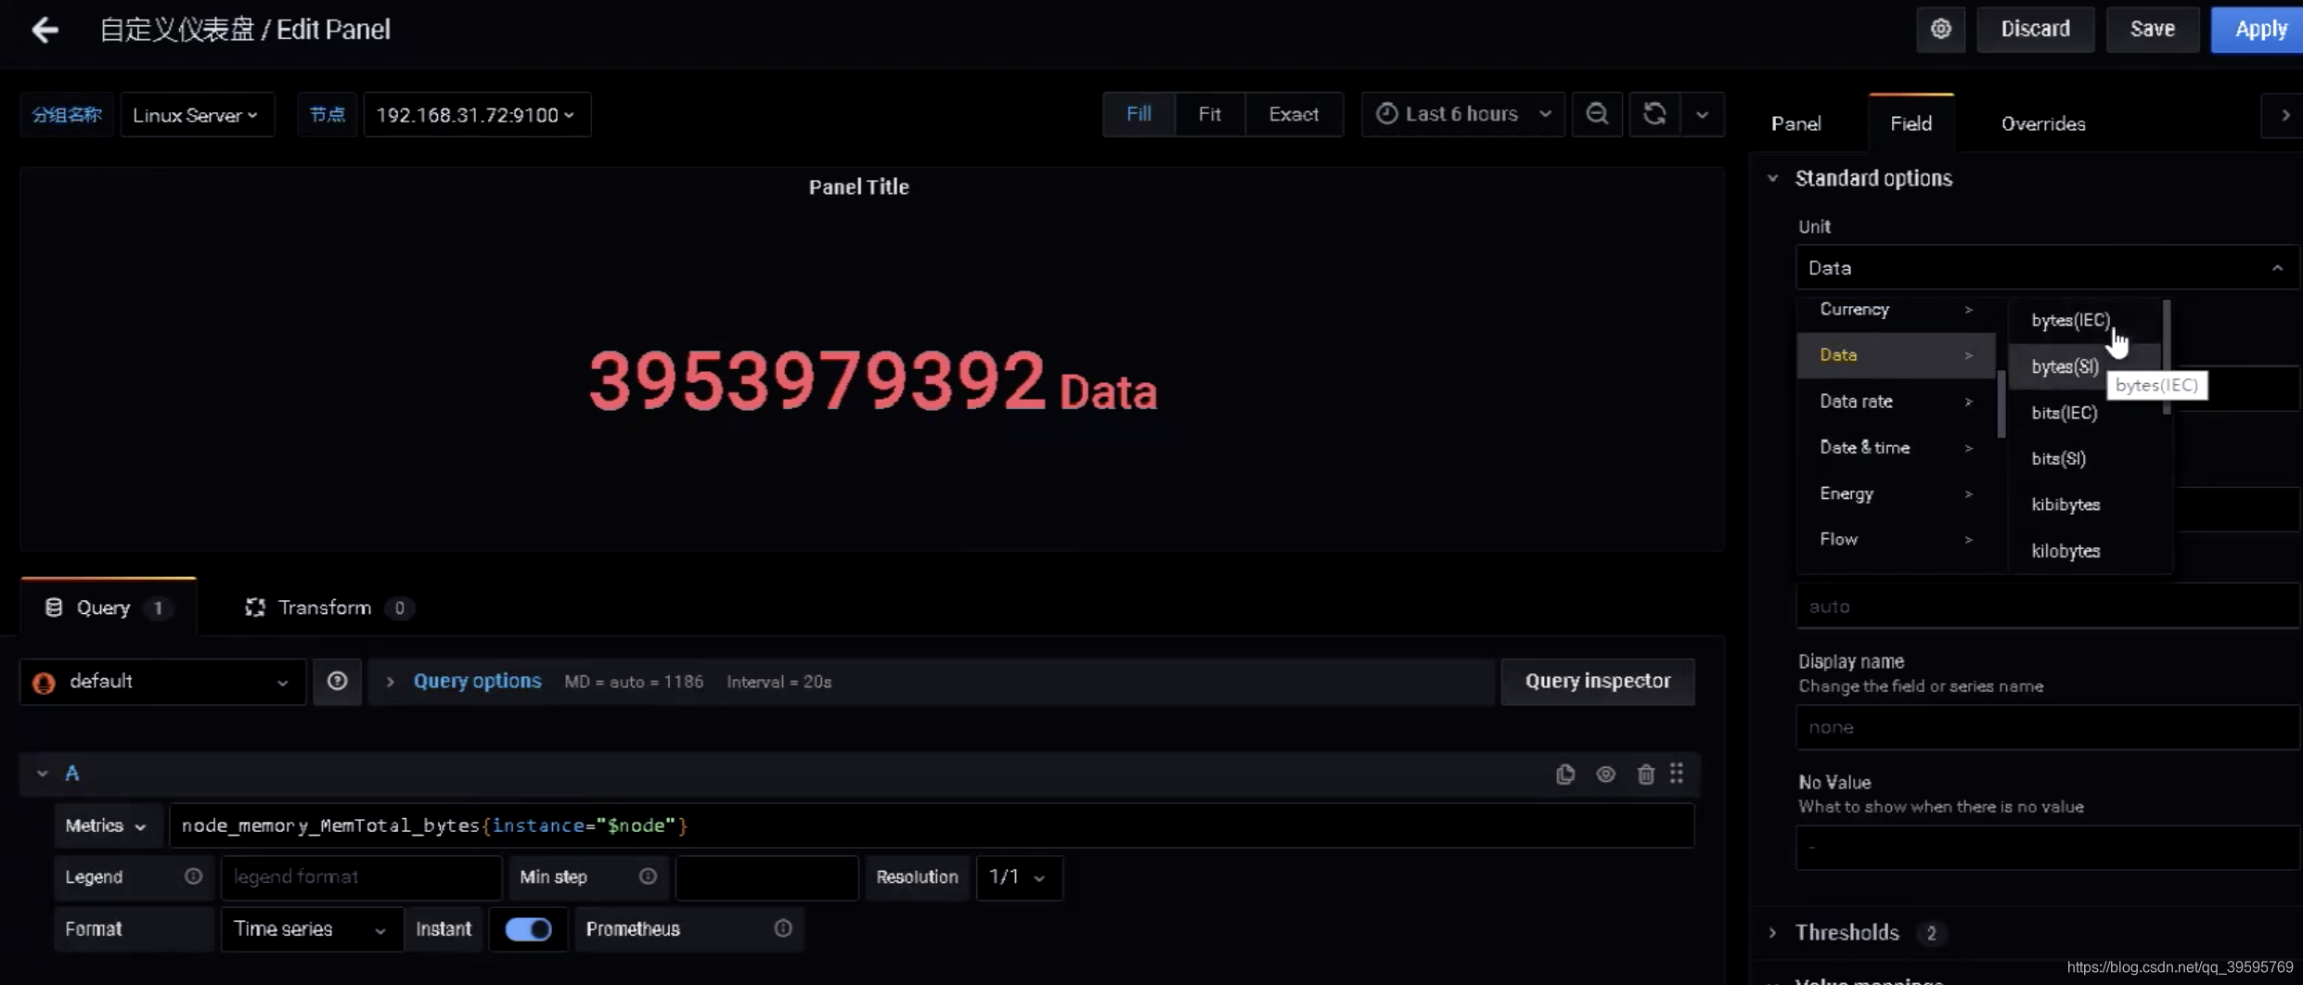Go back using the arrow icon
Screen dimensions: 2303x985
(x=45, y=30)
